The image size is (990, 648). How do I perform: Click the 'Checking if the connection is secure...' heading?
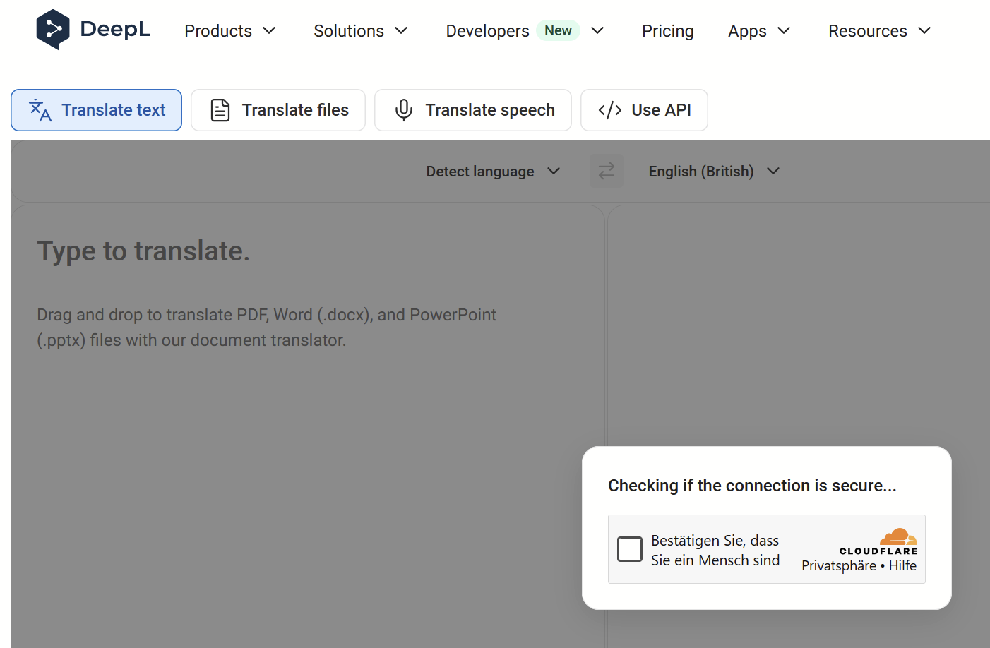752,486
